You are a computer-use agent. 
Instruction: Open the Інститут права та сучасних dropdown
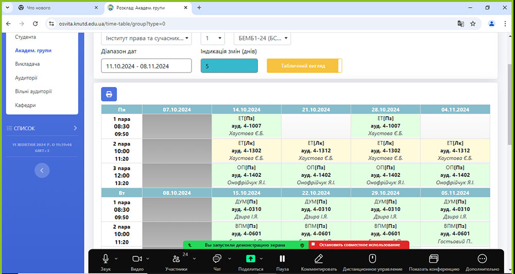[x=146, y=38]
